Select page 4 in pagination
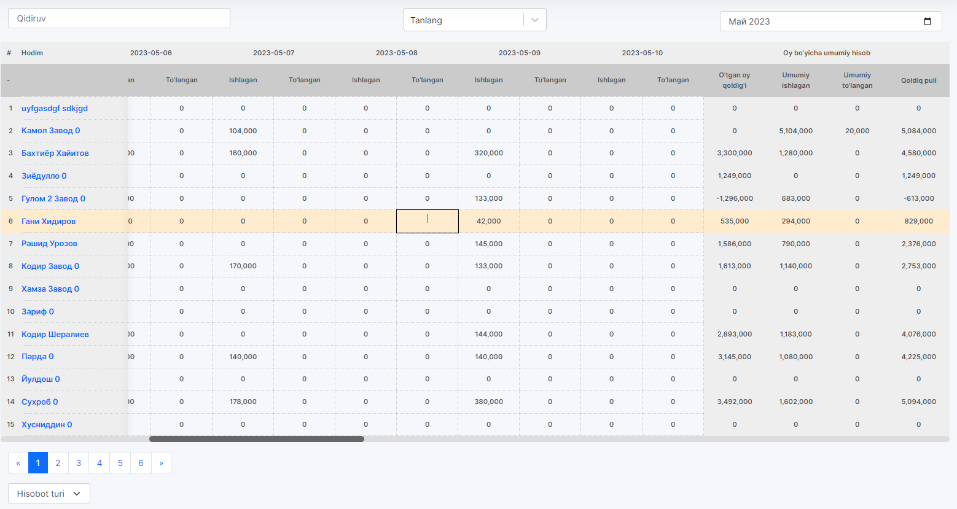 pyautogui.click(x=100, y=463)
